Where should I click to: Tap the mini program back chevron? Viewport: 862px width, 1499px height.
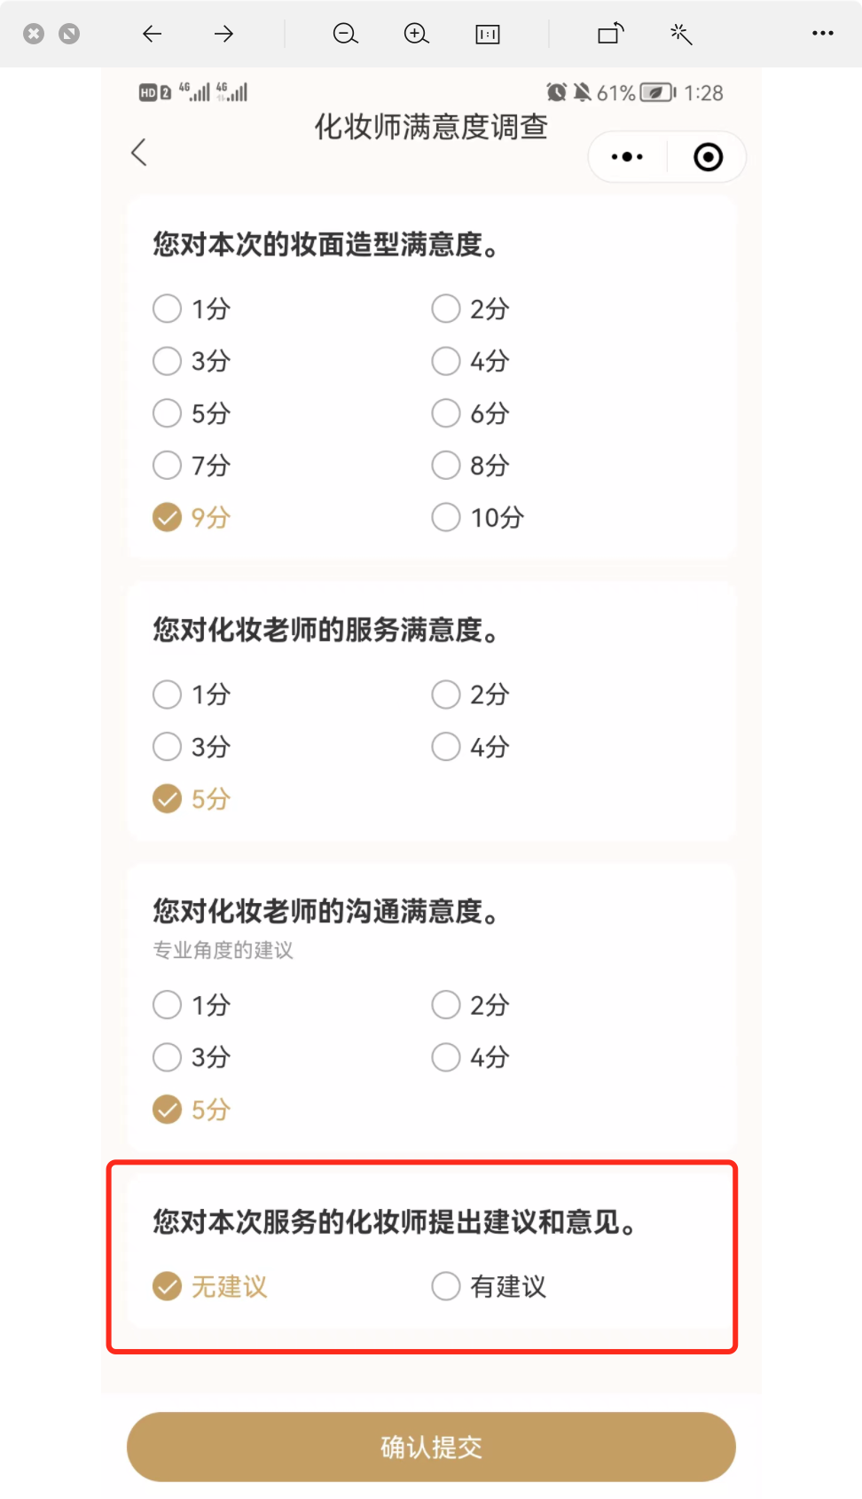point(139,153)
